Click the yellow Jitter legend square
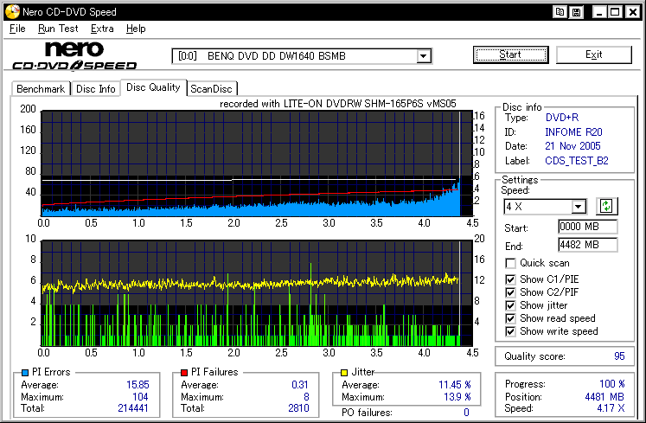The height and width of the screenshot is (423, 646). (x=346, y=372)
